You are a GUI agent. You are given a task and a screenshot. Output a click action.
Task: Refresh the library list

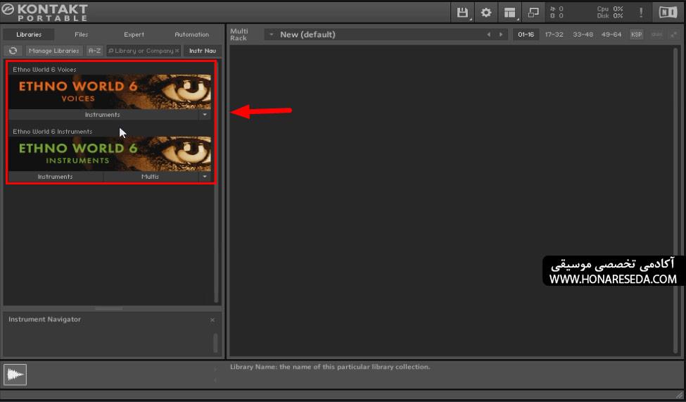(x=13, y=51)
